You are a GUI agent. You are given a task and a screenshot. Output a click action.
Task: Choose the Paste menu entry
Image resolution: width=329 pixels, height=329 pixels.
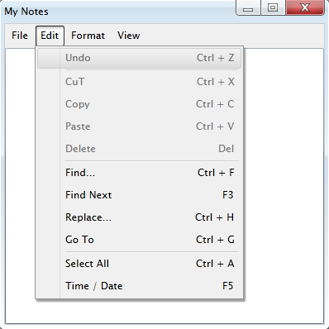[139, 126]
